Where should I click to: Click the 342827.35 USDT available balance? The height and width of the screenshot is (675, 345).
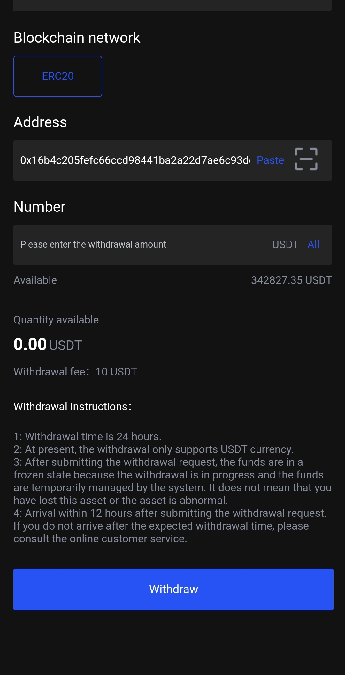(291, 280)
